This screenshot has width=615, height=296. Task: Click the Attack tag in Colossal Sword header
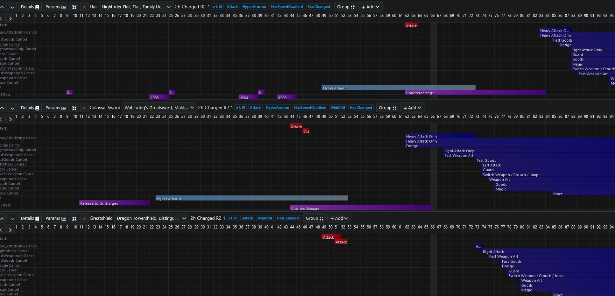coord(255,108)
